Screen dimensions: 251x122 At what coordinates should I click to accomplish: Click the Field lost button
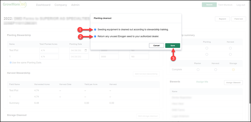[x=238, y=19]
